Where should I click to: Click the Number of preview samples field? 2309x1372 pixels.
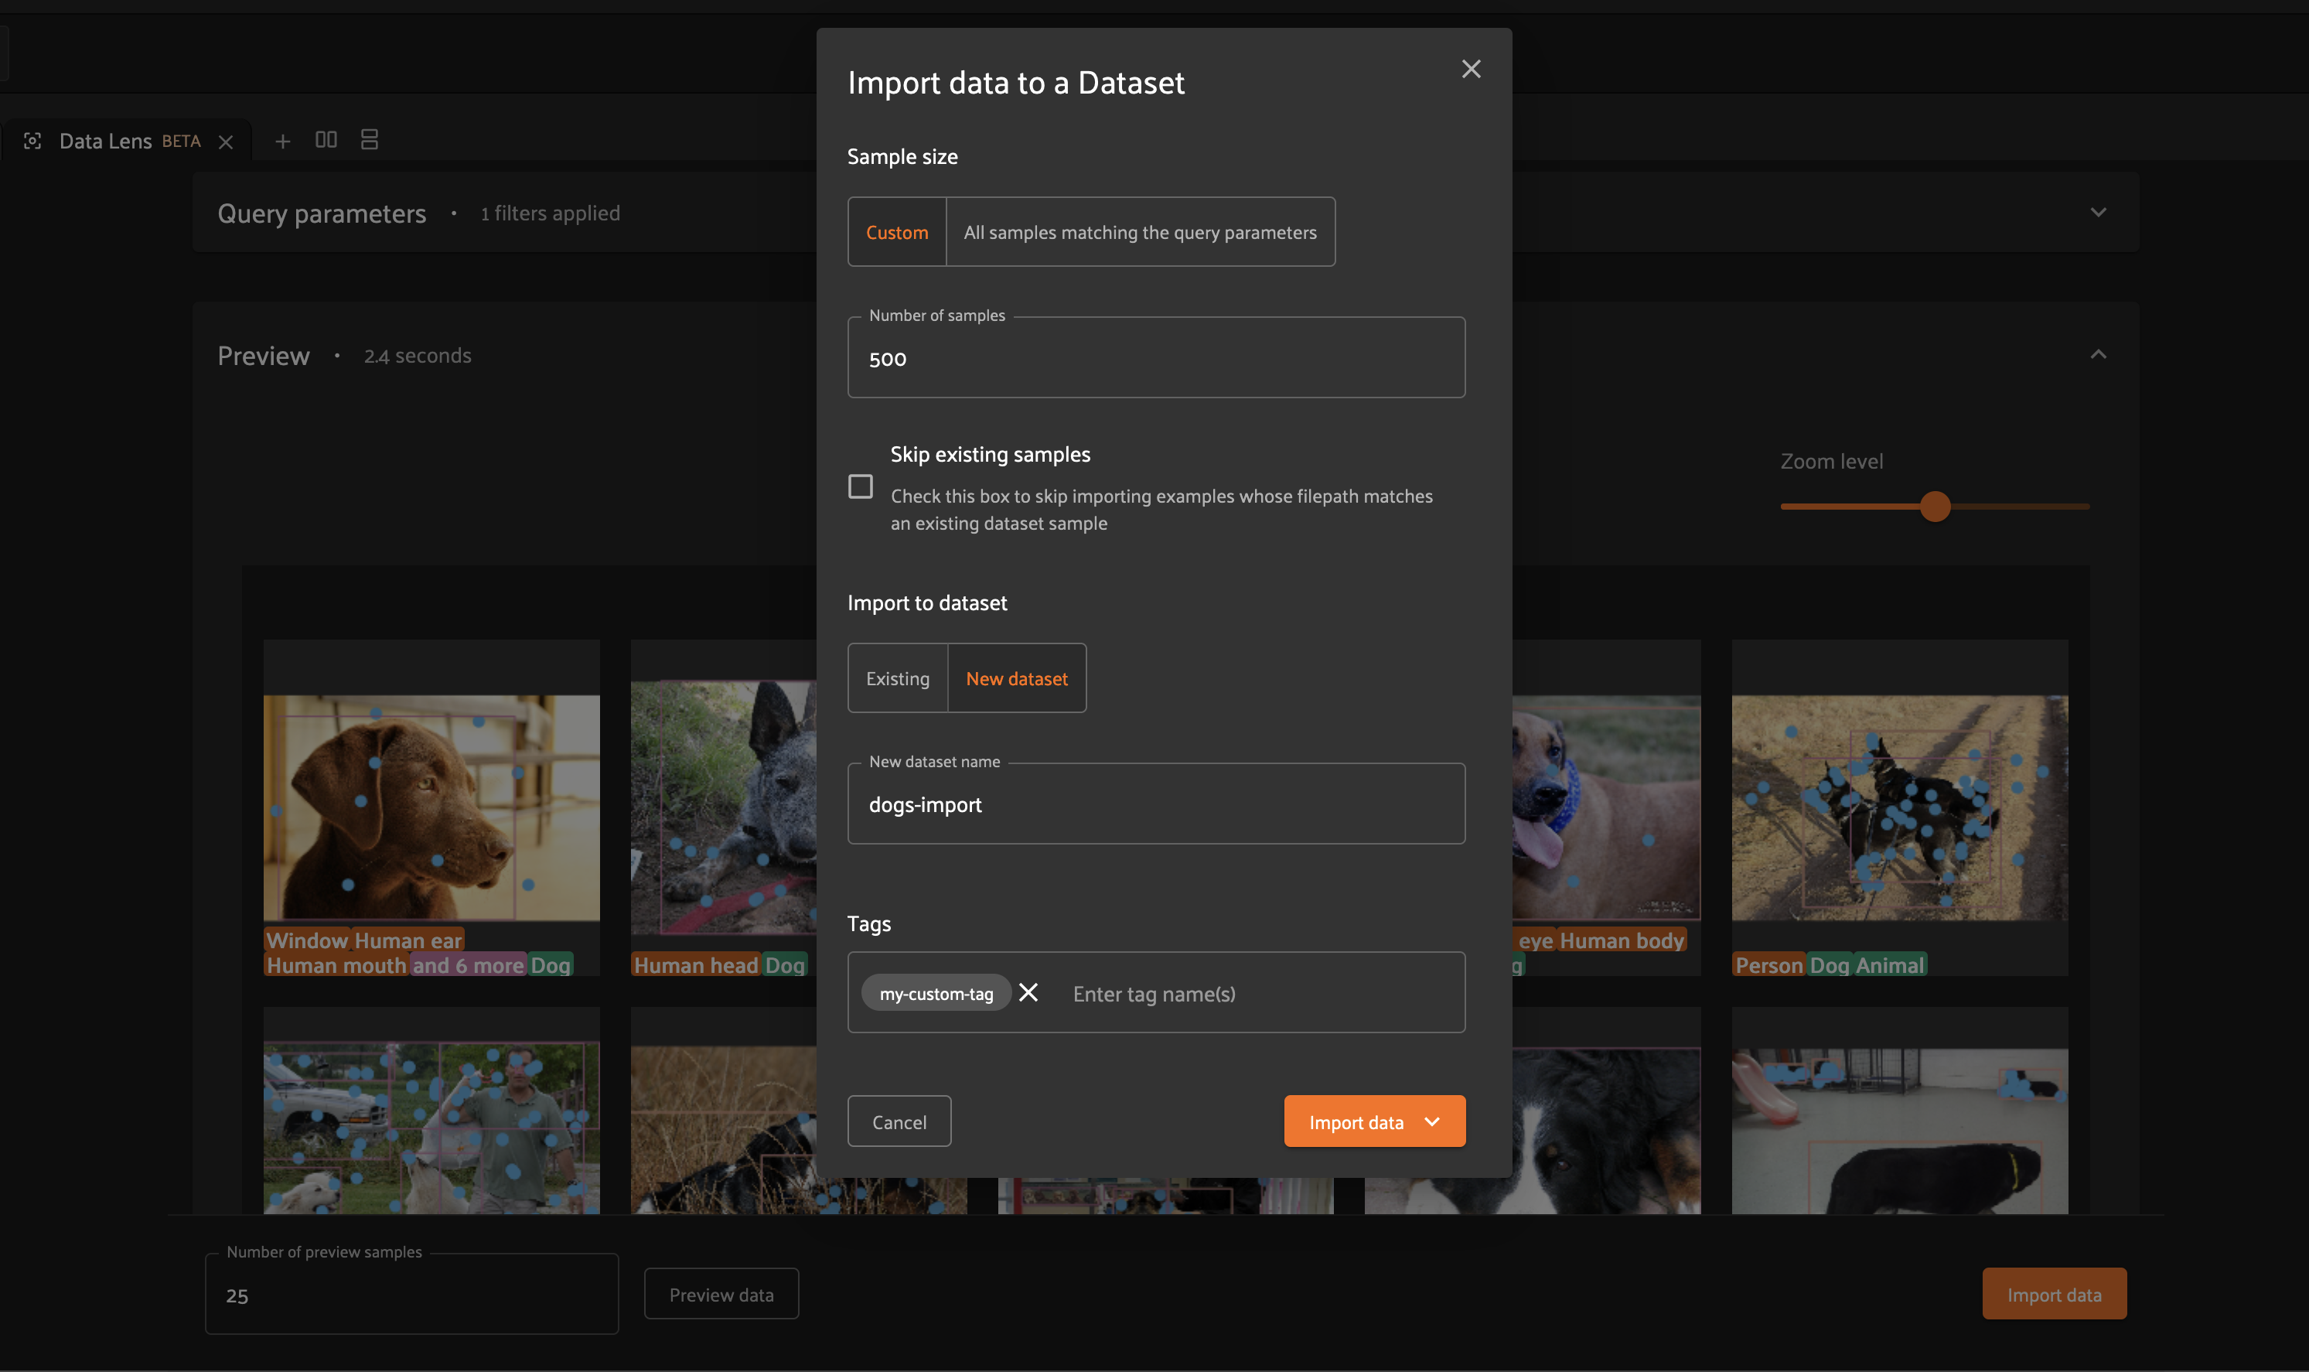[411, 1295]
